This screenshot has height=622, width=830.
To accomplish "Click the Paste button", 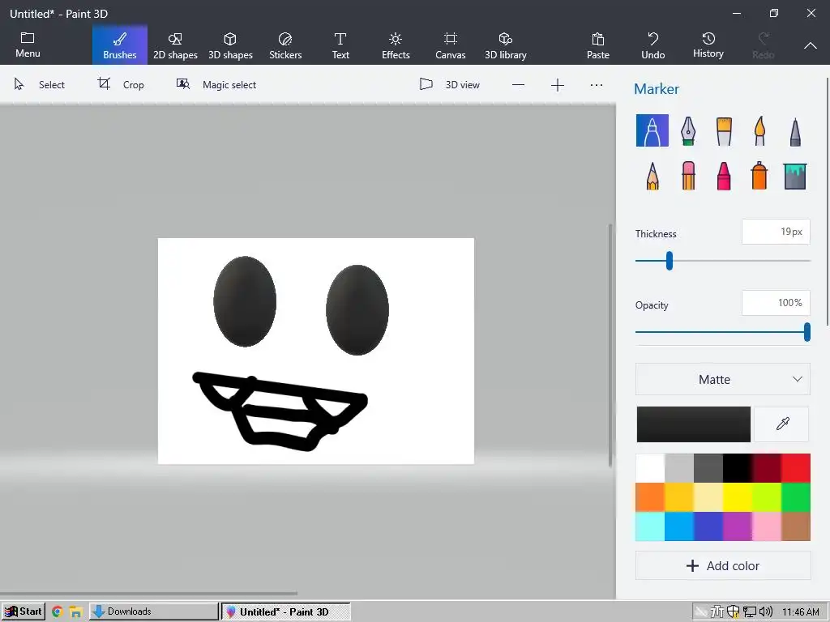I will click(597, 45).
